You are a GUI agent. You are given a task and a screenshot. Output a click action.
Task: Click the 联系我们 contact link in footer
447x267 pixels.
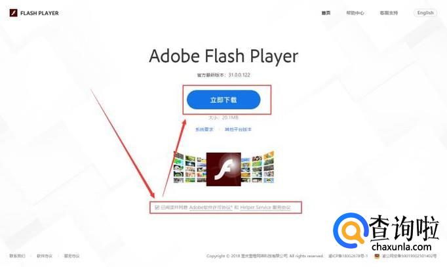(18, 256)
